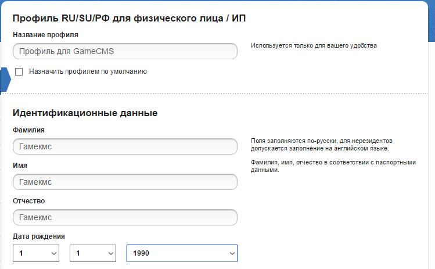
Task: Click inside the 'Имя' input field
Action: click(125, 182)
